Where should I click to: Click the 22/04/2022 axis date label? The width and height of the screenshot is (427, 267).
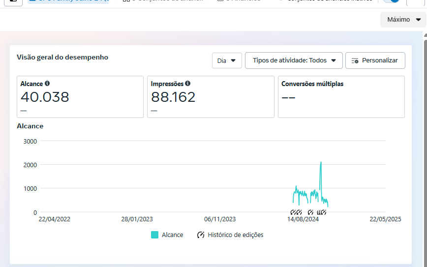pos(55,219)
